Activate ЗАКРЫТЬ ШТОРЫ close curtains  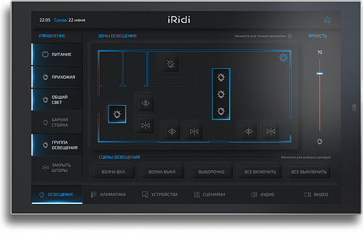pos(57,168)
